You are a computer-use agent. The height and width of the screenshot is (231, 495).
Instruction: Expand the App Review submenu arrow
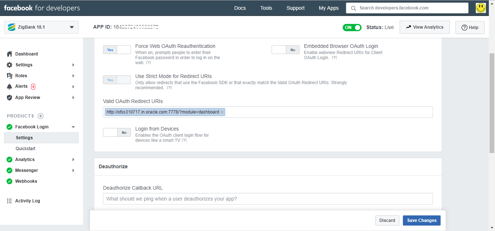[73, 98]
